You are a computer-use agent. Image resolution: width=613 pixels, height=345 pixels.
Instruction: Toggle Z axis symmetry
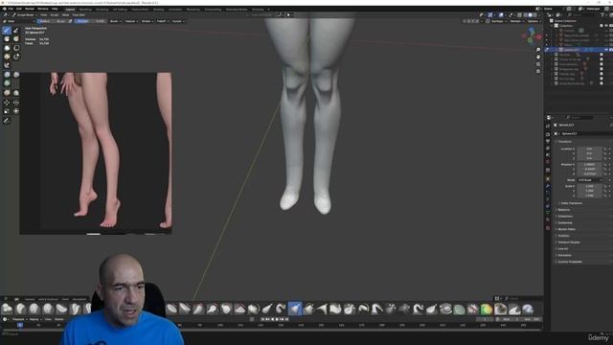click(477, 21)
